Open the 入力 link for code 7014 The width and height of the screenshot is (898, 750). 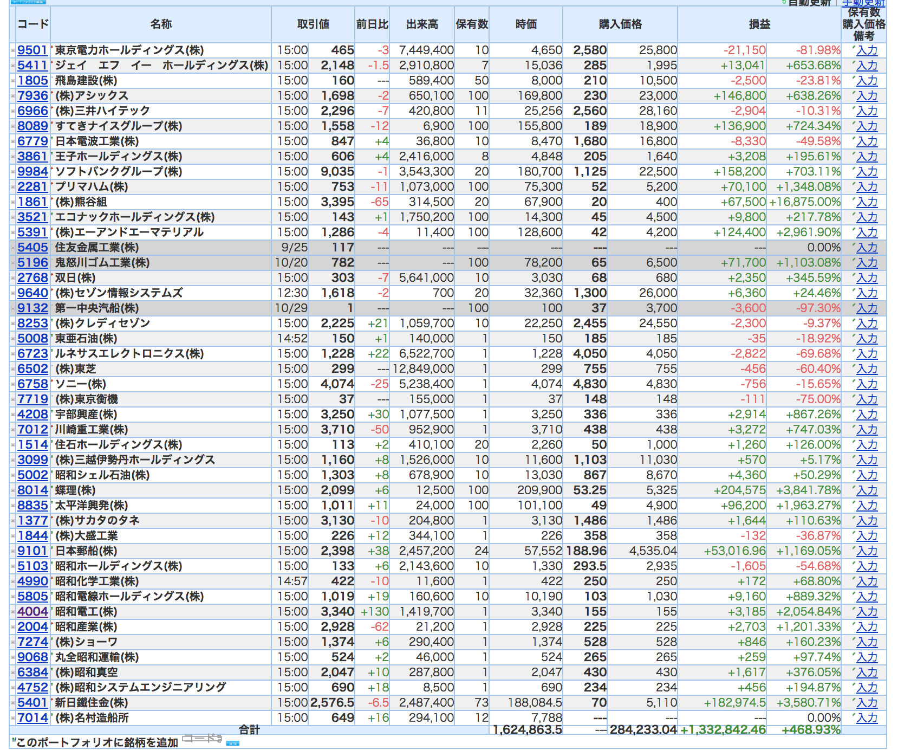pos(867,718)
